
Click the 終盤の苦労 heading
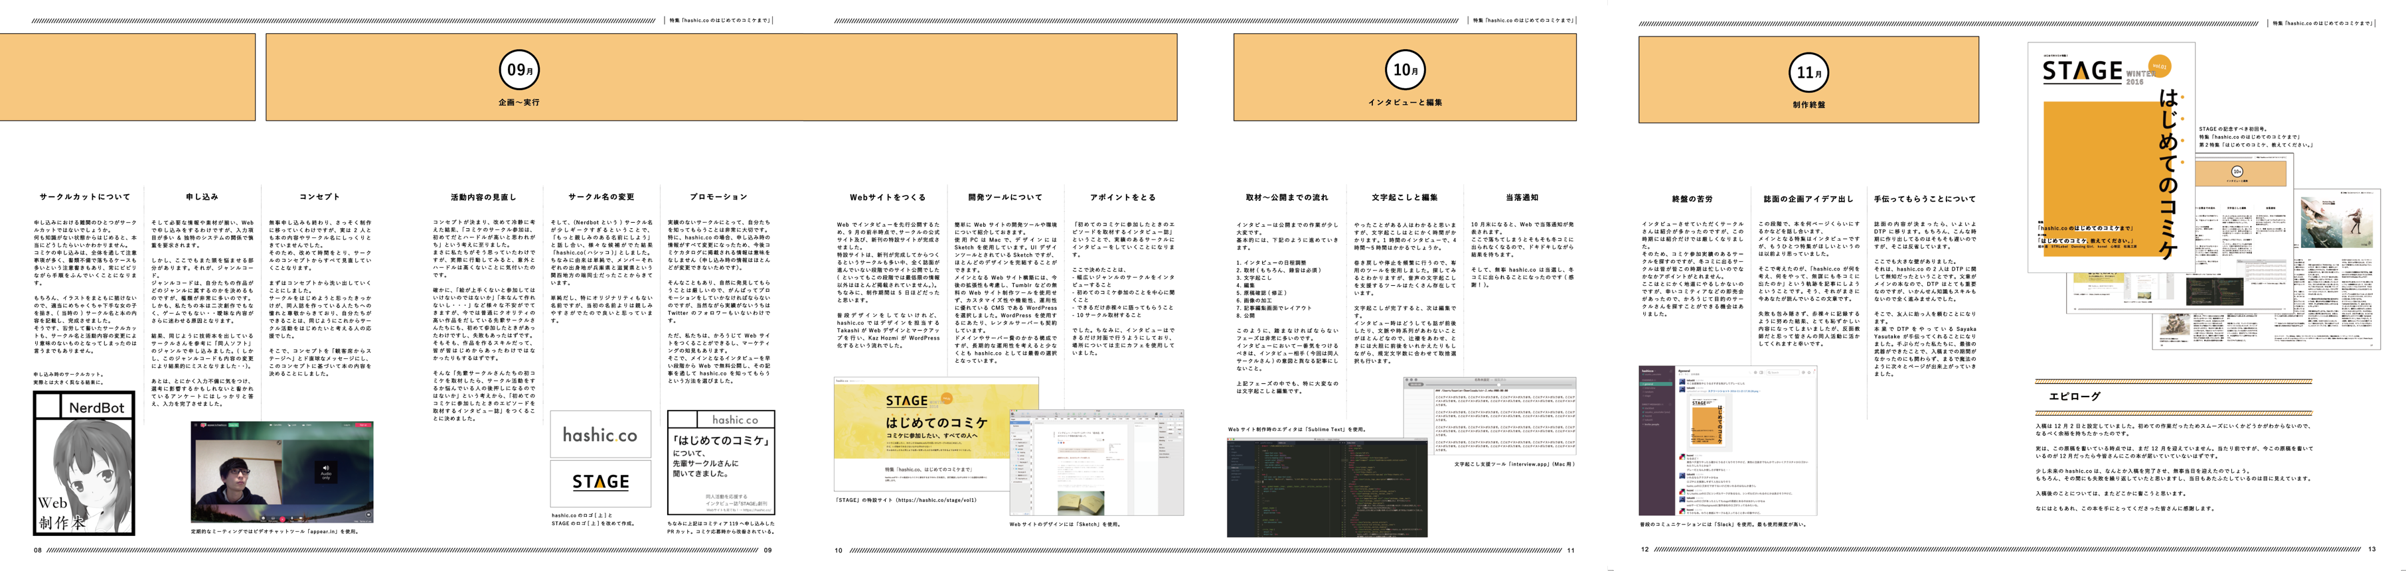click(1692, 199)
